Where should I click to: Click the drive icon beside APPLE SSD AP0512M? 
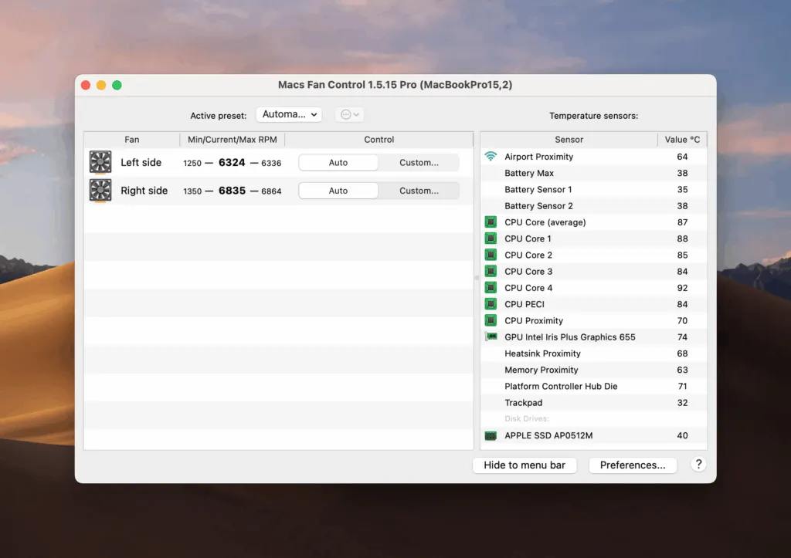pyautogui.click(x=490, y=435)
